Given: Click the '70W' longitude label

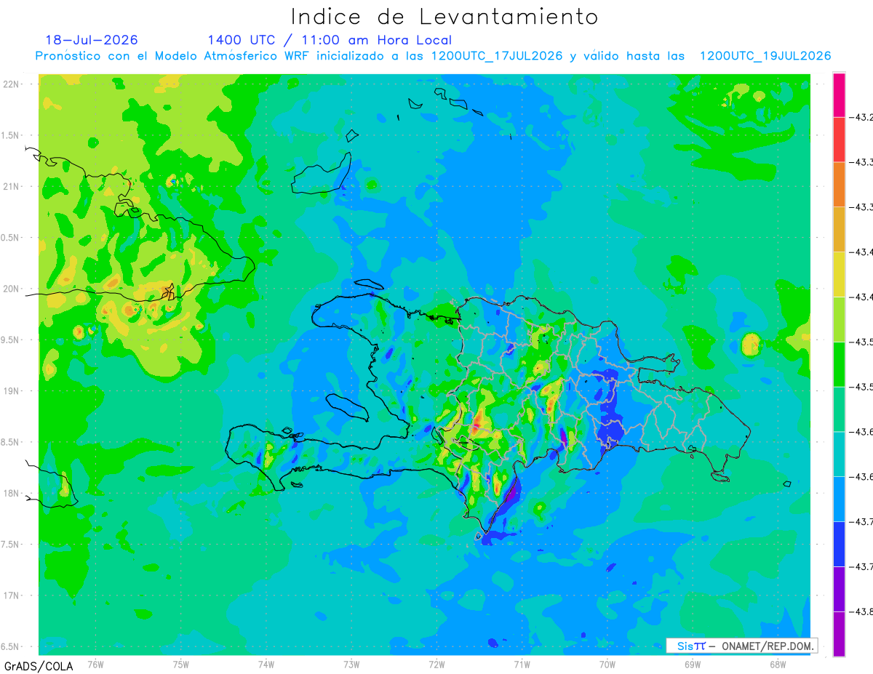Looking at the screenshot, I should tap(607, 665).
